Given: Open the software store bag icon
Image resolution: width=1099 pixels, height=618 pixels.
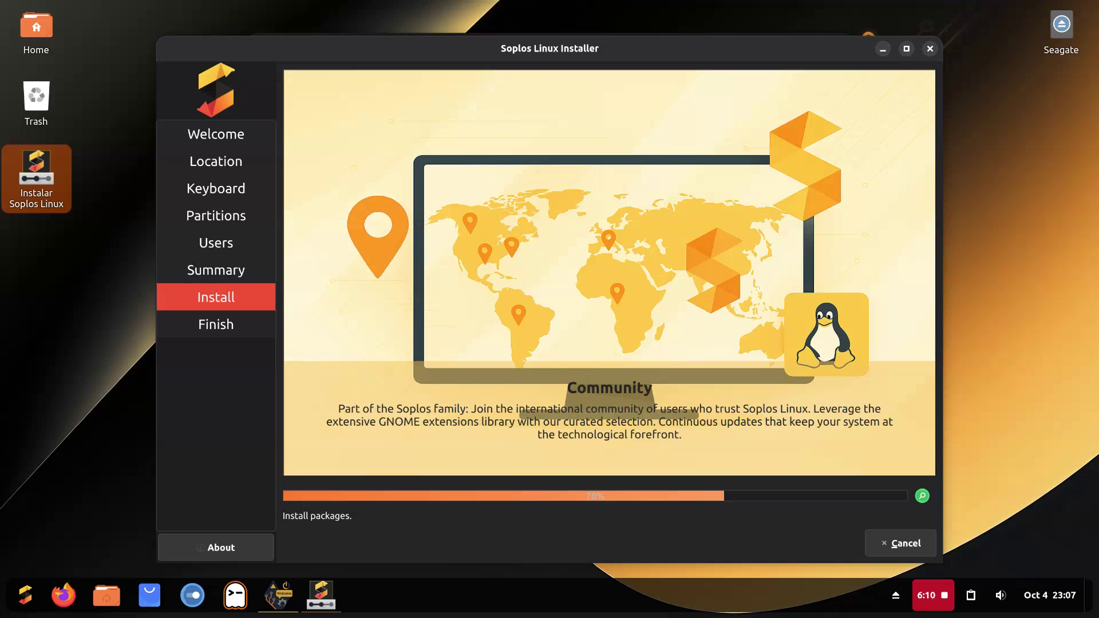Looking at the screenshot, I should (149, 595).
